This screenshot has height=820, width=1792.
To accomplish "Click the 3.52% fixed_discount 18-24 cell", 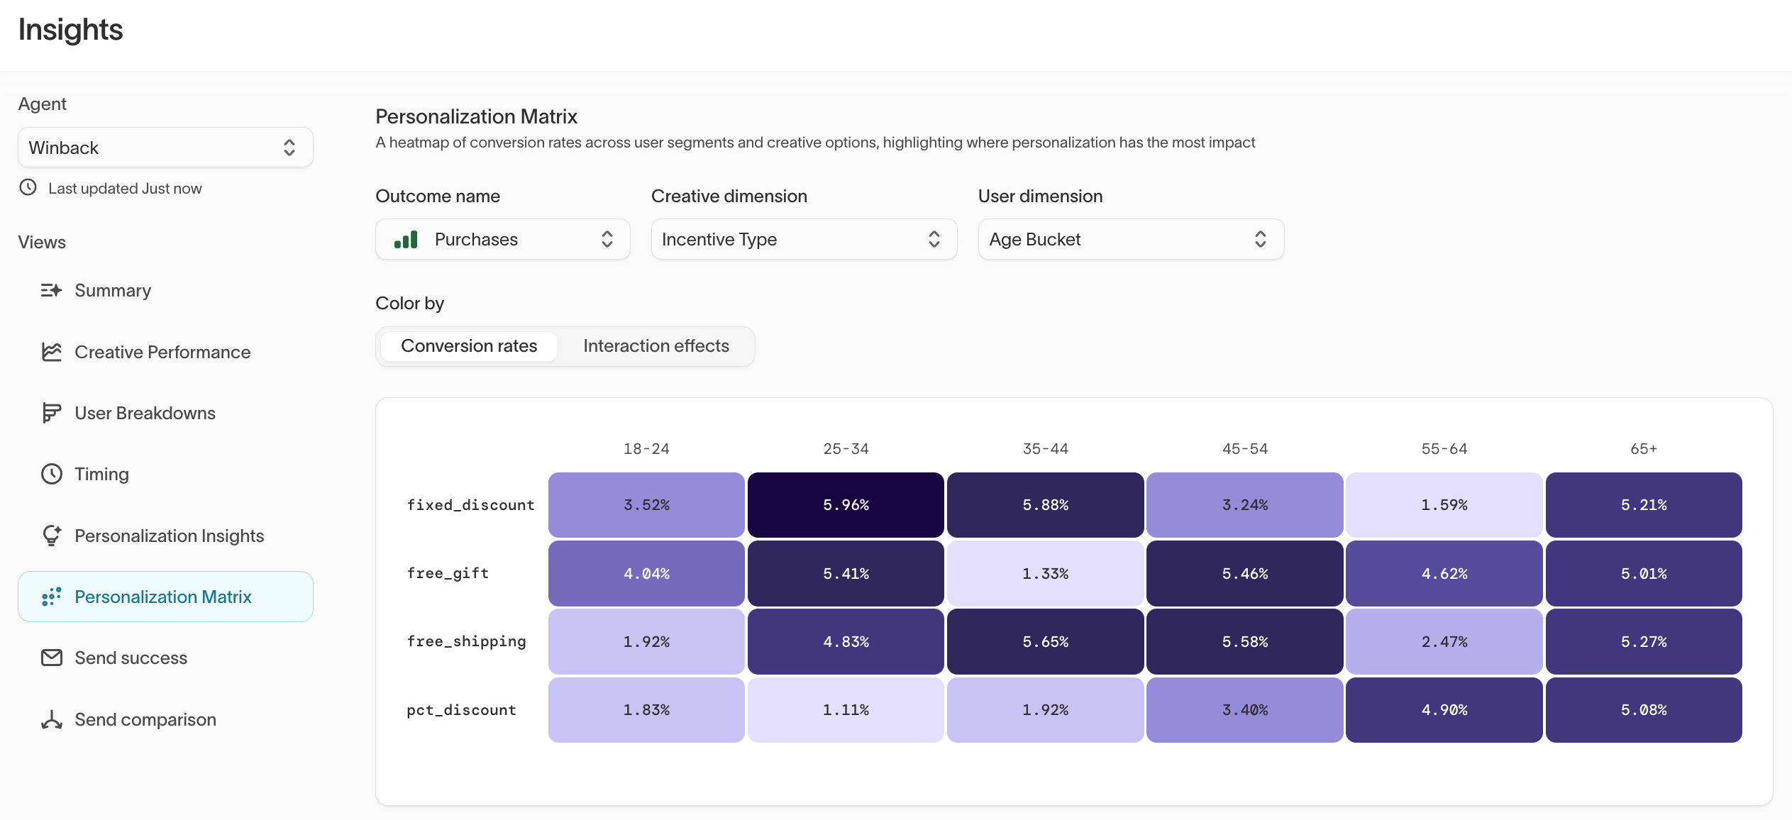I will 646,505.
